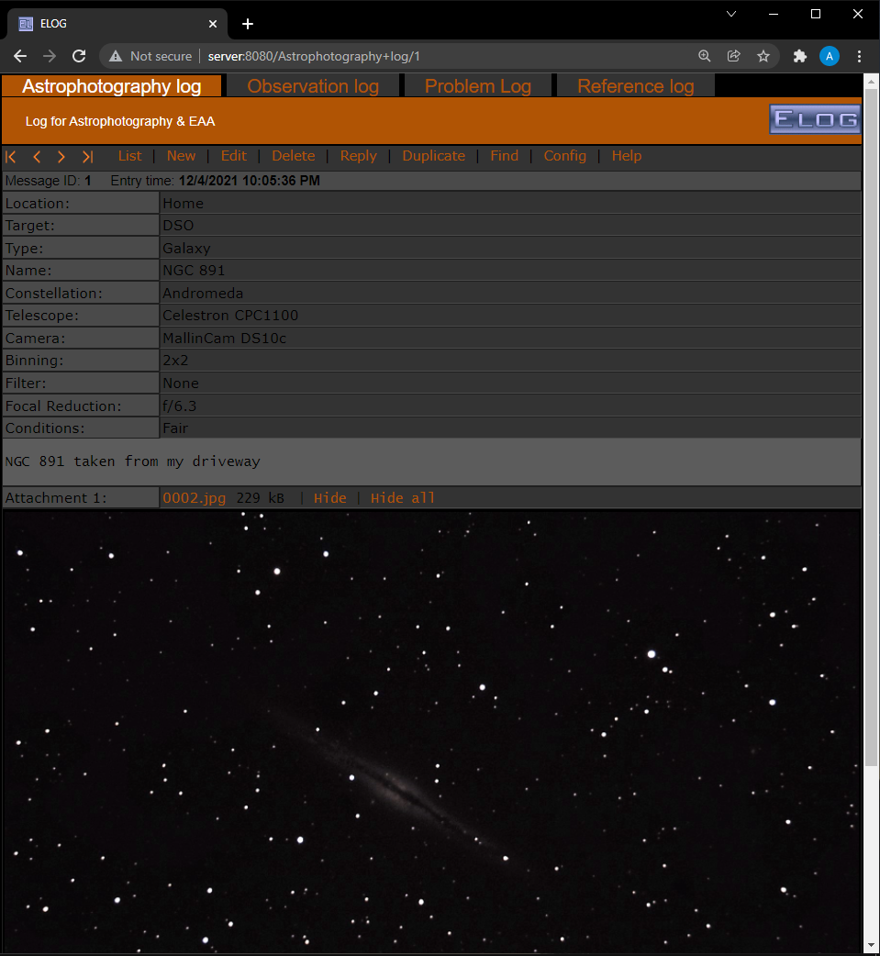This screenshot has height=956, width=880.
Task: Hide attachment 1 image
Action: tap(330, 498)
